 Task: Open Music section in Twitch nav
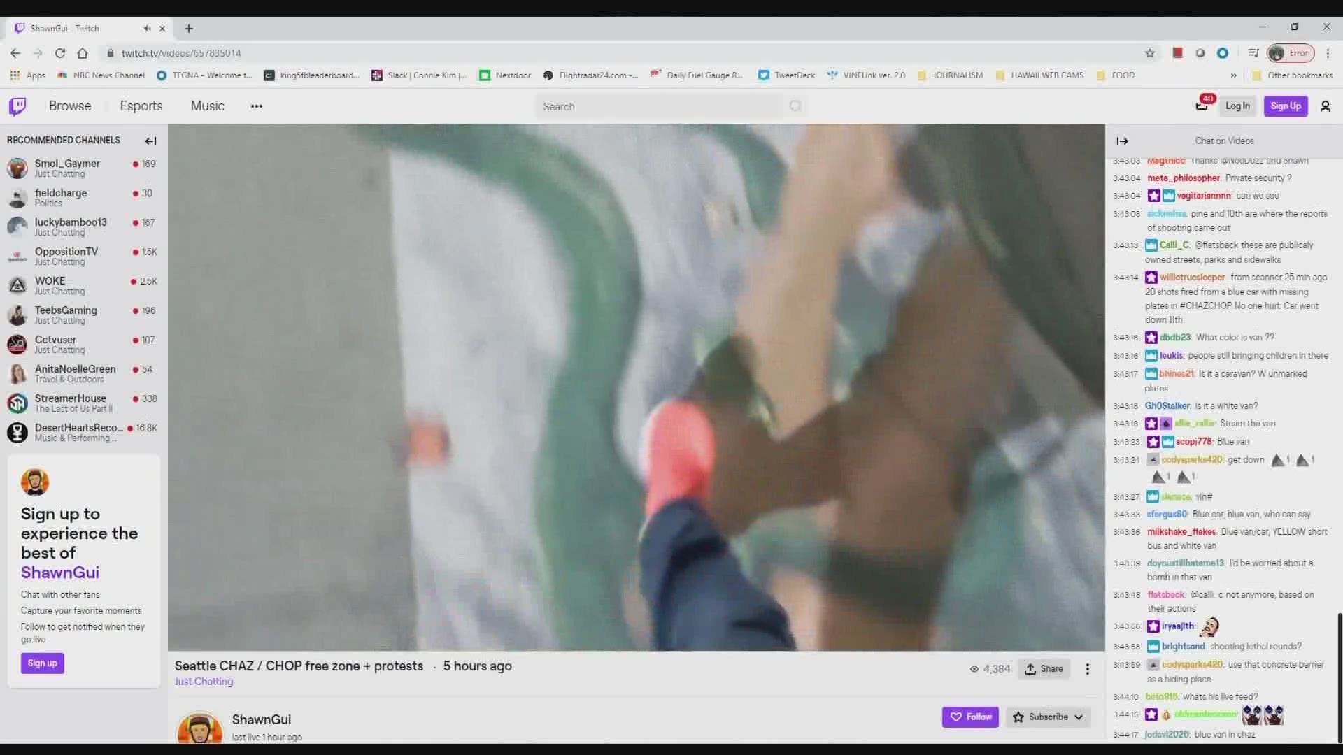[208, 106]
